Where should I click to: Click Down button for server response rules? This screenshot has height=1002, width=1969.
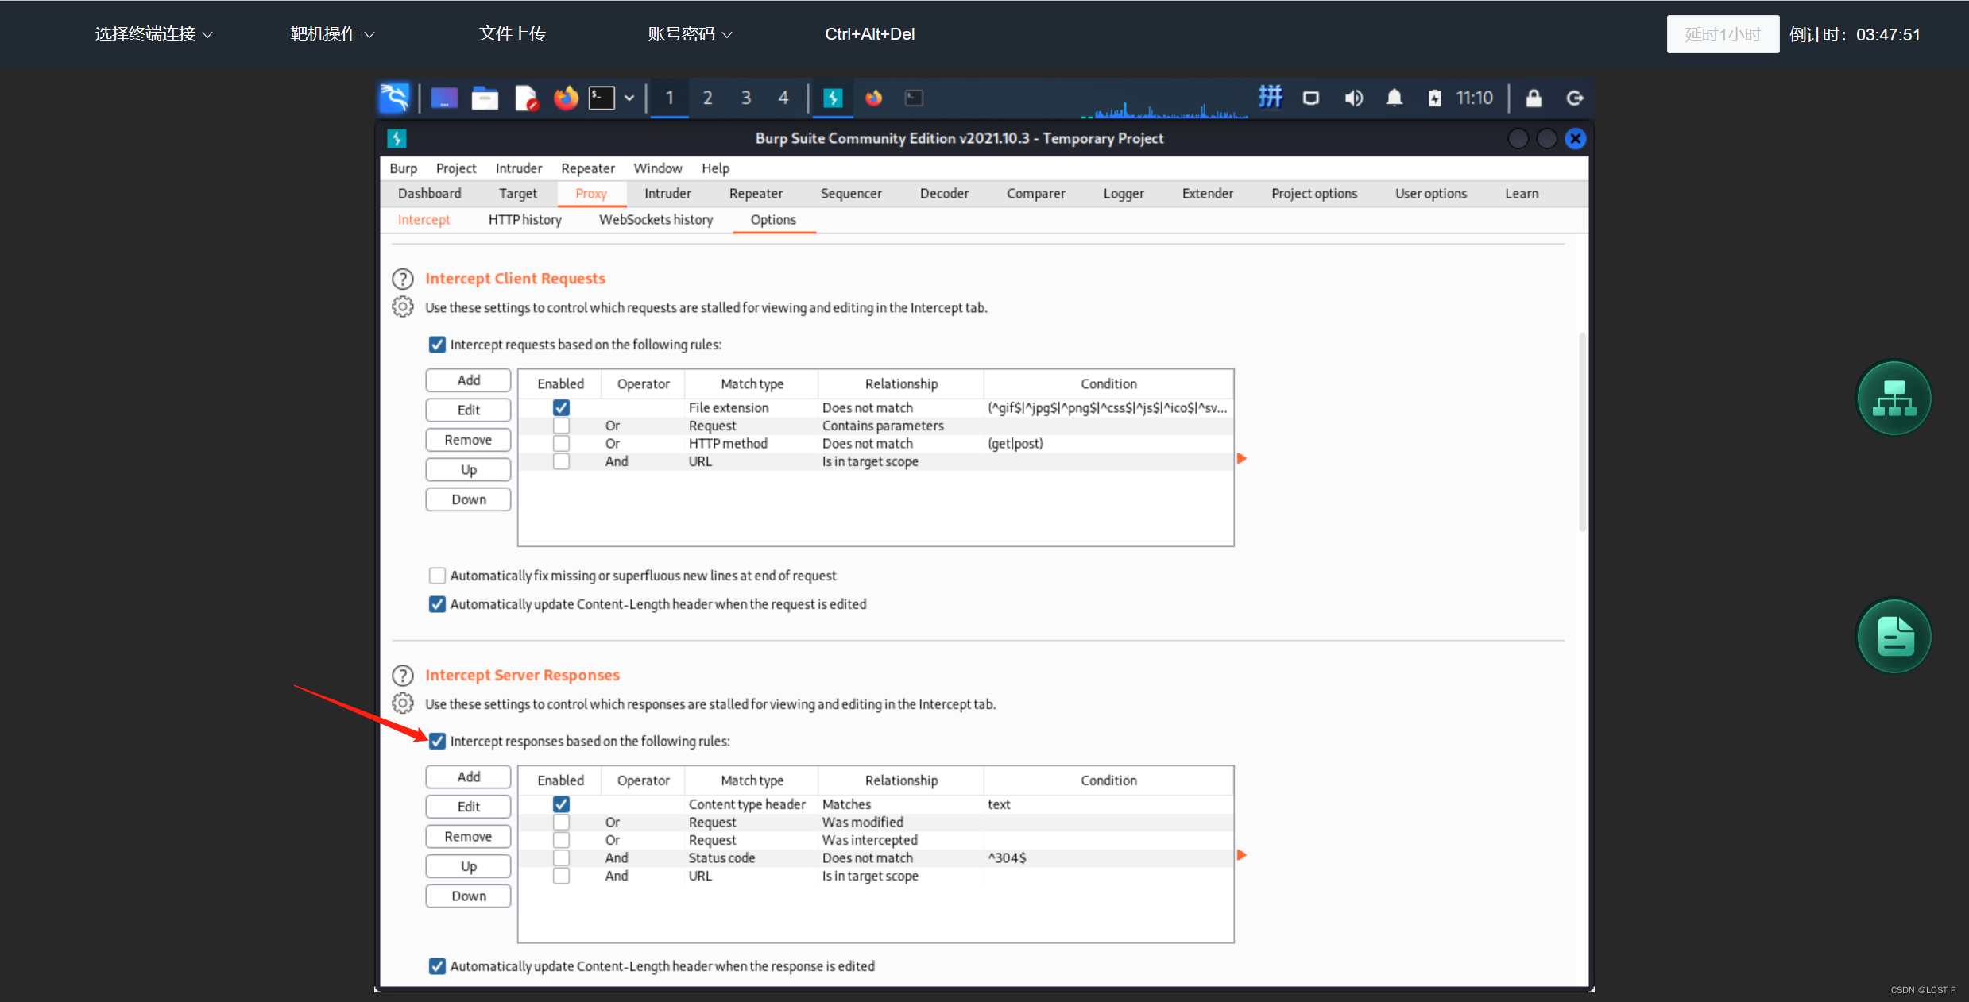point(468,896)
